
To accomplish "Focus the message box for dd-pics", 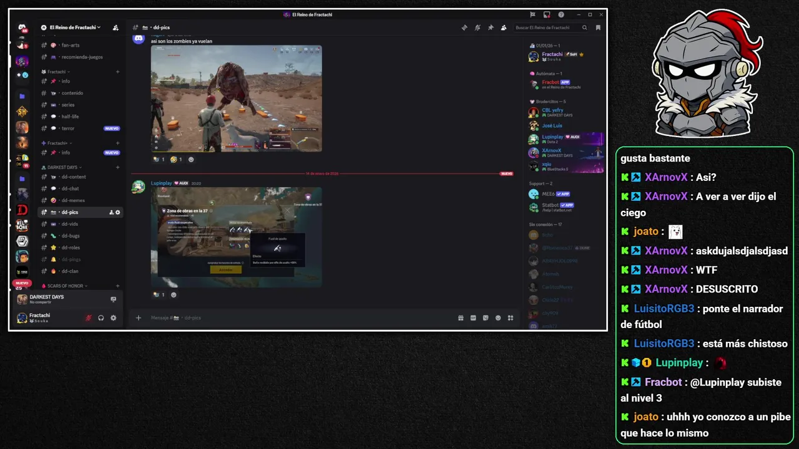I will click(300, 318).
